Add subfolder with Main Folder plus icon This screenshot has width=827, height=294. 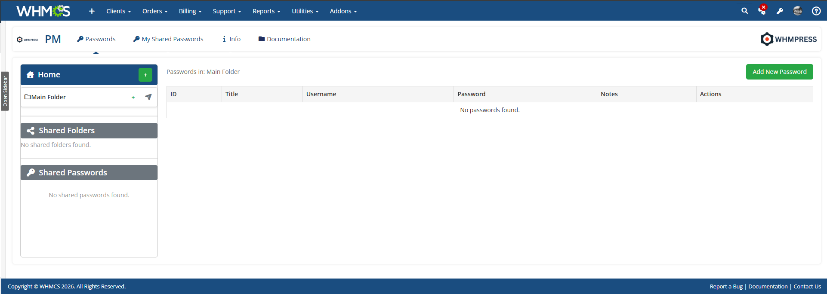coord(133,98)
